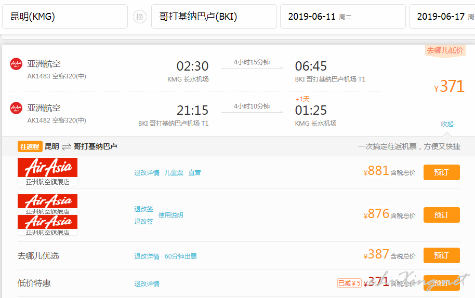Click the swap cities 换 icon
The image size is (475, 298).
139,17
